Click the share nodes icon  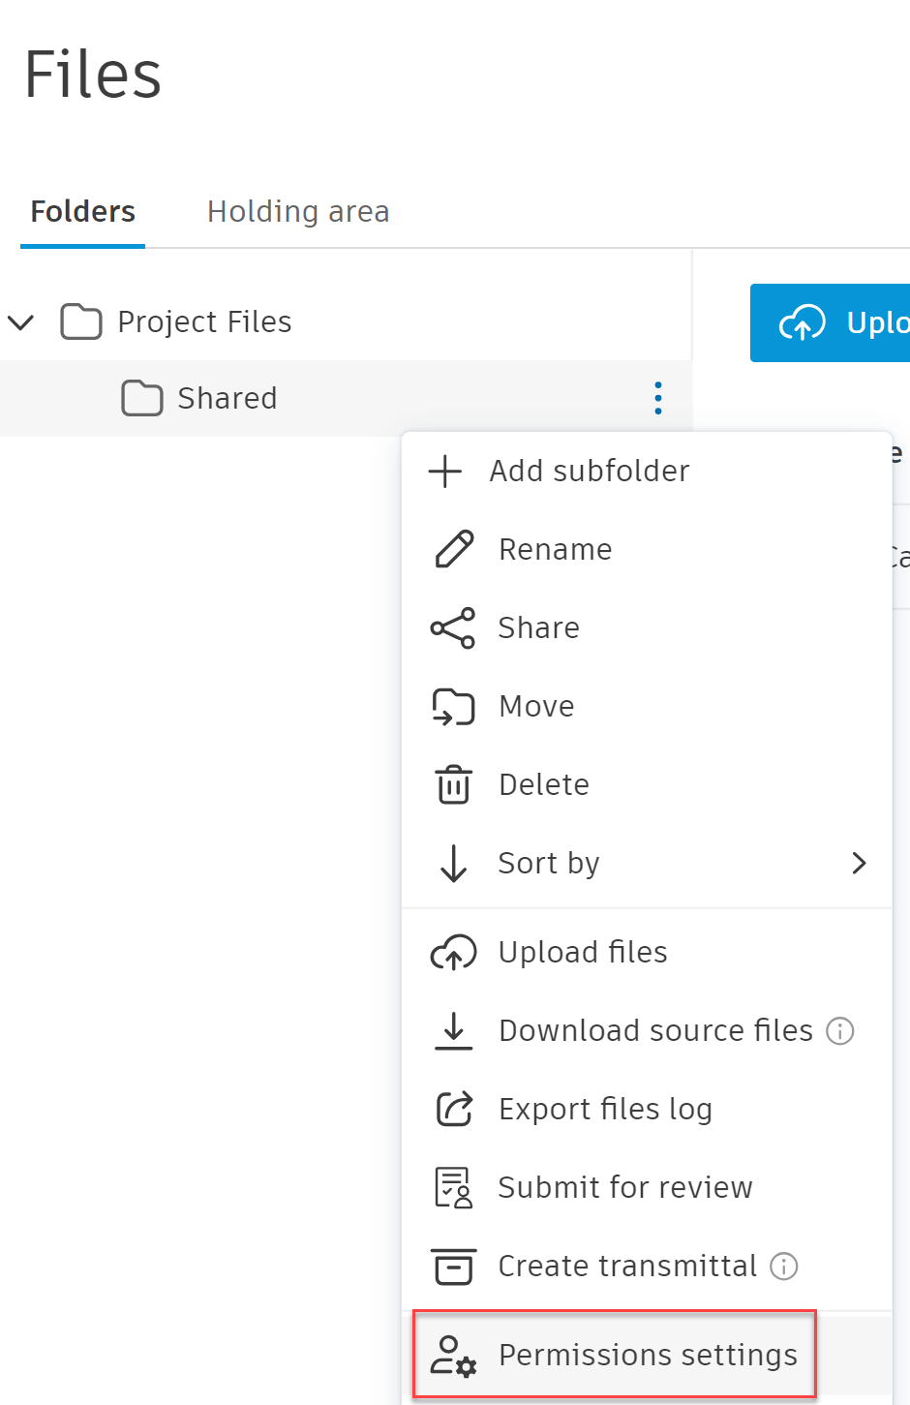click(453, 627)
